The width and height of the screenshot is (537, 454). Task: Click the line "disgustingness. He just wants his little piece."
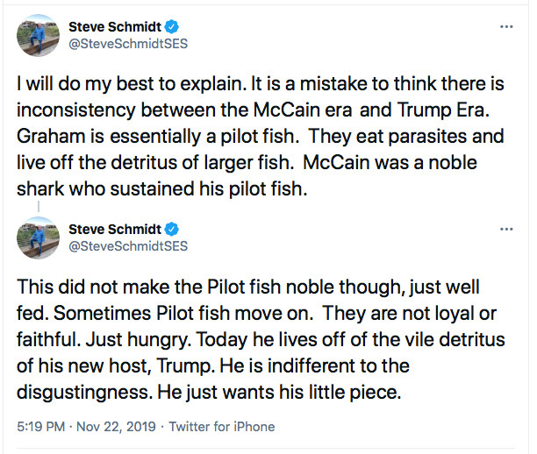(209, 392)
